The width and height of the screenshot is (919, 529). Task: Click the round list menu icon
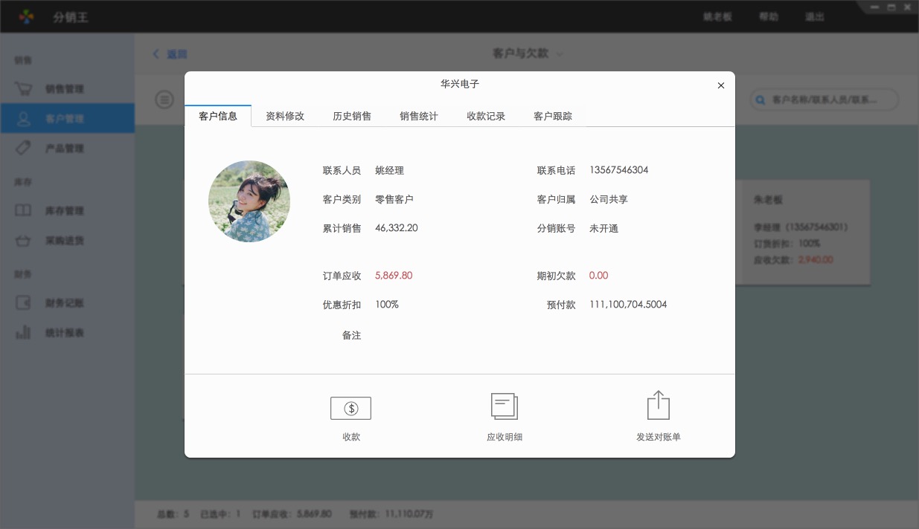tap(164, 100)
